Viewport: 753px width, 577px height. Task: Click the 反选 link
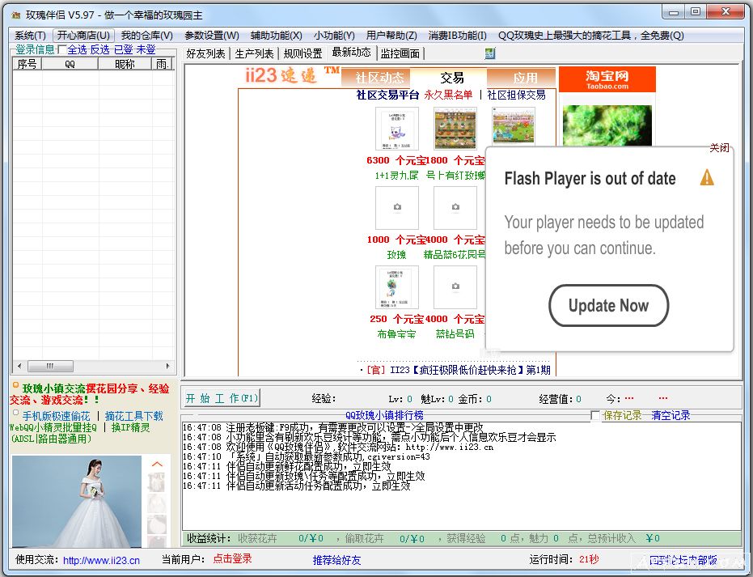(100, 49)
